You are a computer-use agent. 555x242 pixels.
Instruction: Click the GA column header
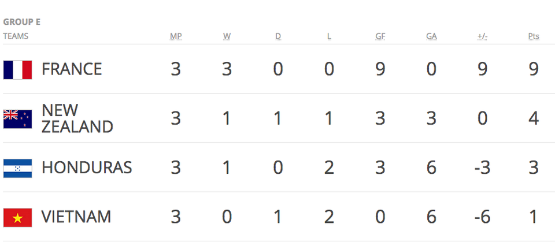(x=431, y=36)
